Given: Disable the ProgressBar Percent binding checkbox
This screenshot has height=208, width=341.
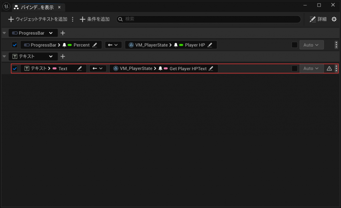Looking at the screenshot, I should (15, 45).
